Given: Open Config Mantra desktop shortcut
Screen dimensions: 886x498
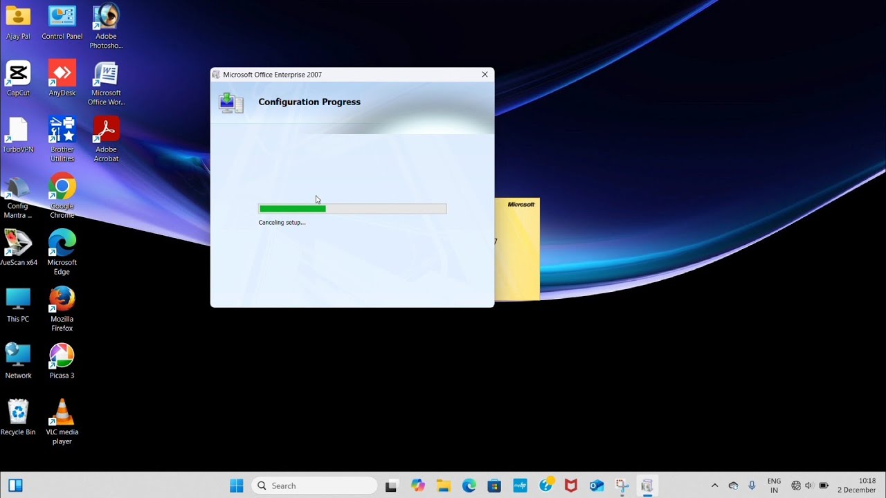Looking at the screenshot, I should click(x=18, y=196).
